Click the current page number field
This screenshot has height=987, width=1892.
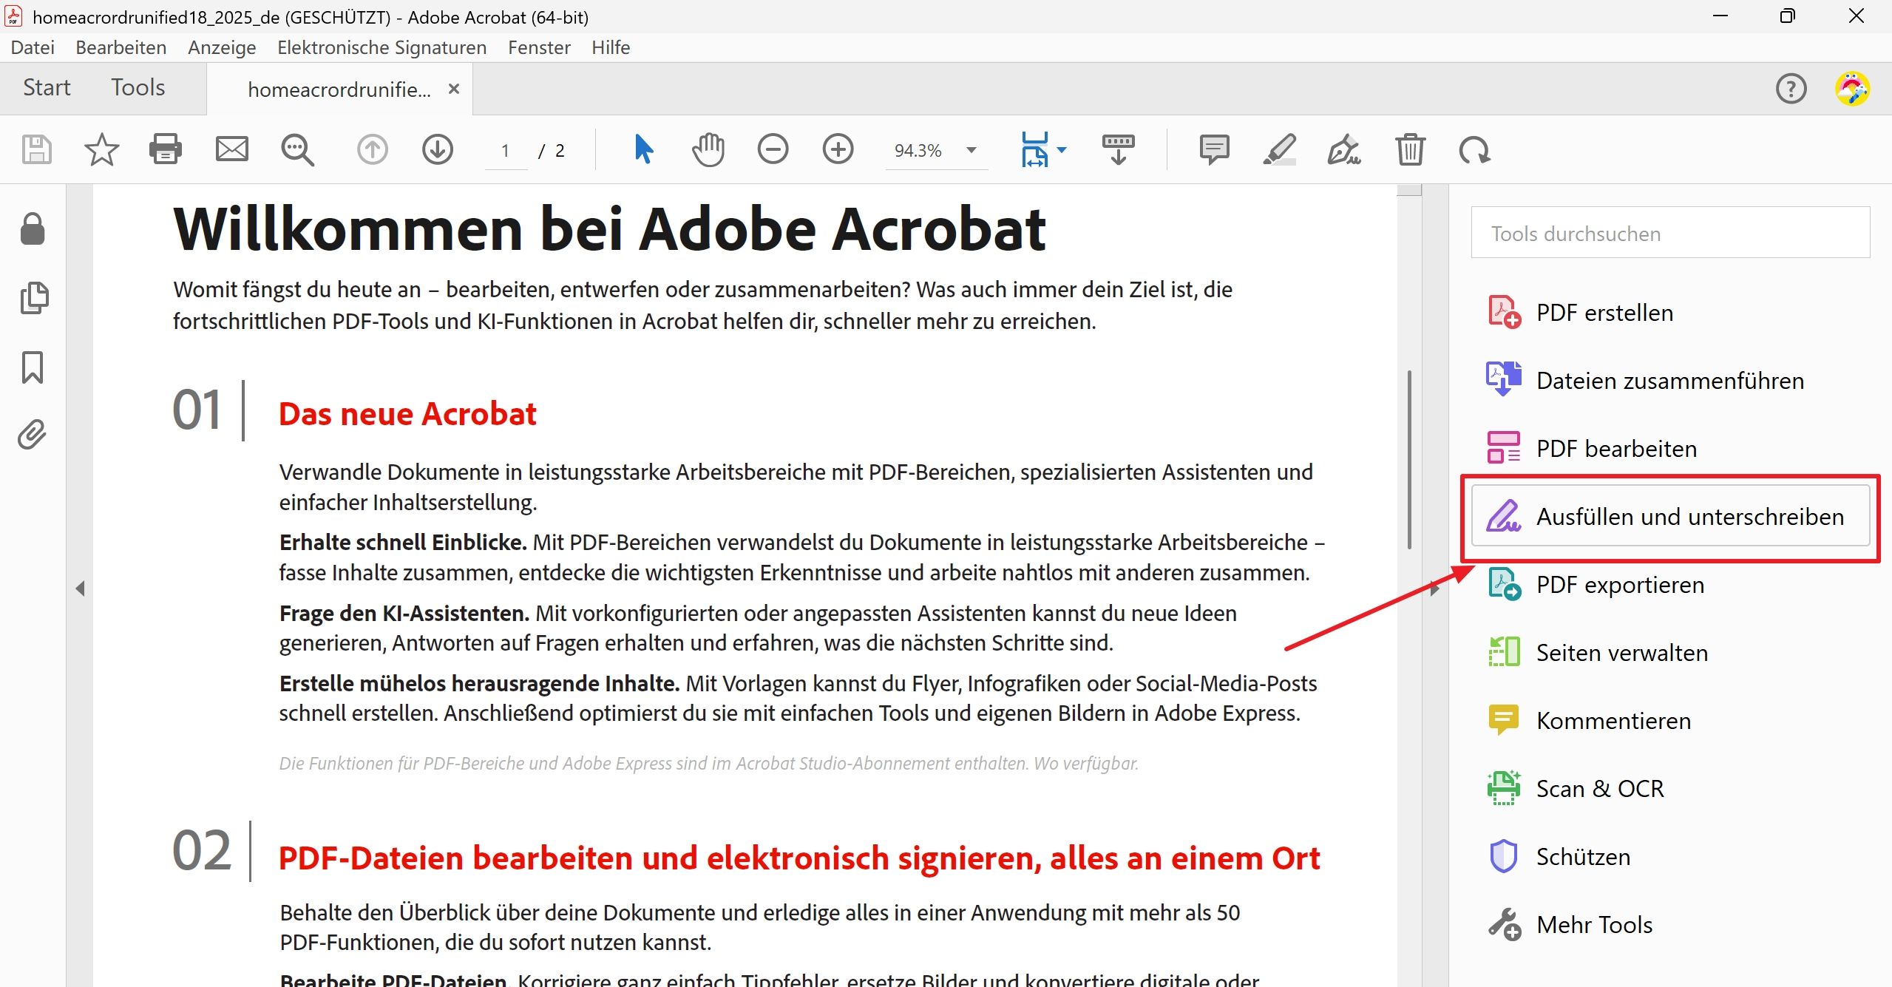pyautogui.click(x=506, y=151)
